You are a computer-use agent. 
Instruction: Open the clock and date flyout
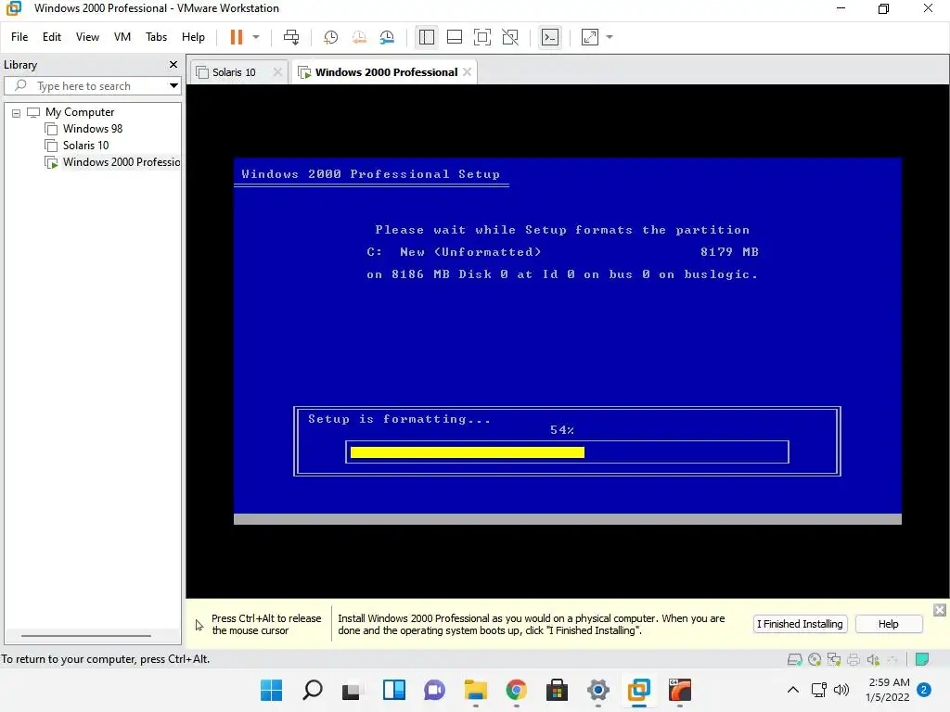888,690
